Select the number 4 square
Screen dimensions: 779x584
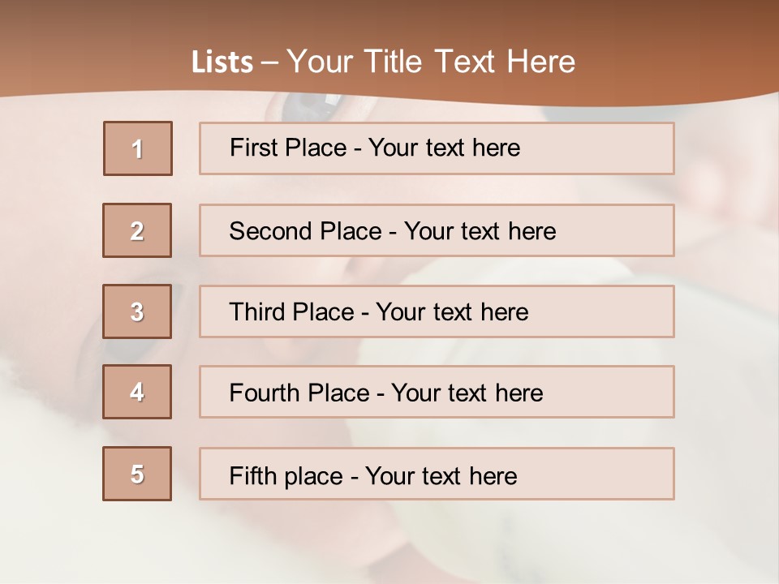137,392
